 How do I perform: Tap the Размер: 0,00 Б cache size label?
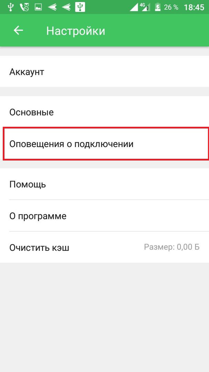click(x=171, y=247)
